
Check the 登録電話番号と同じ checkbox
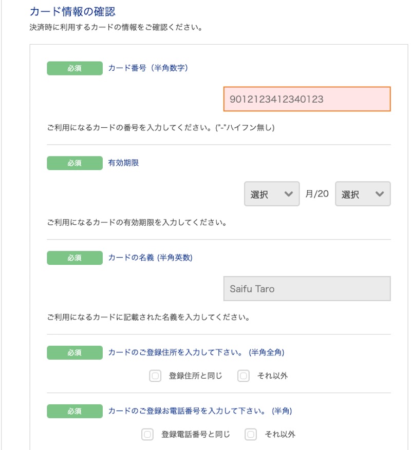click(147, 434)
